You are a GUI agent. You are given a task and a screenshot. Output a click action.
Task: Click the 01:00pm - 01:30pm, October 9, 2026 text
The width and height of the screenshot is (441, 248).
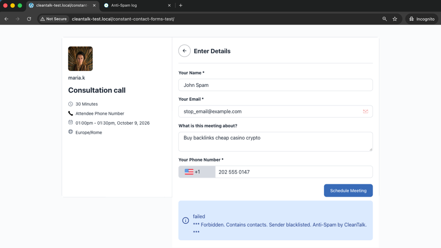point(112,123)
